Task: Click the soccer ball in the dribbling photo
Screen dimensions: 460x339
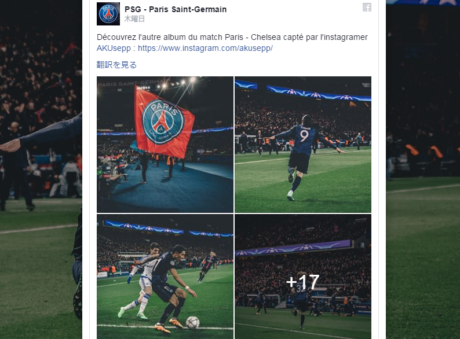Action: [192, 322]
